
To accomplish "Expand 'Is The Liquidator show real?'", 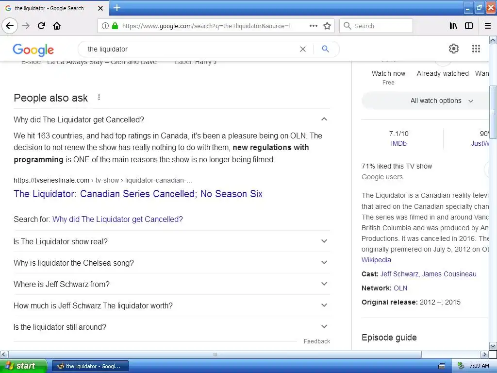I will 171,241.
